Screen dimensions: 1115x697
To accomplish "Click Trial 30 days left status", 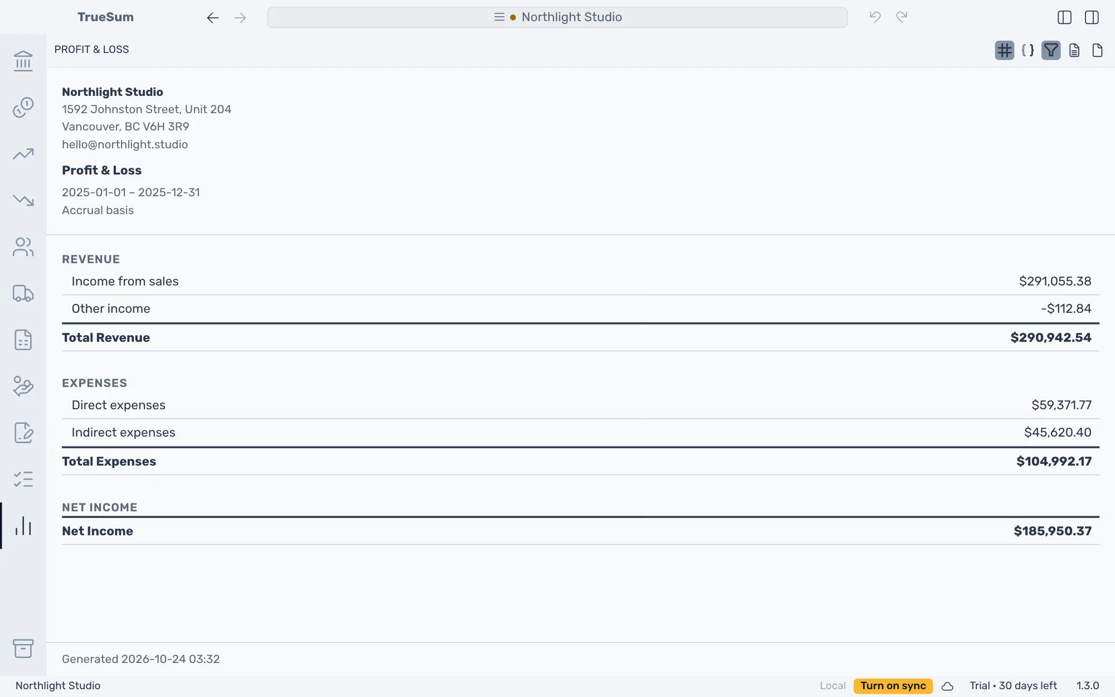I will [1013, 686].
